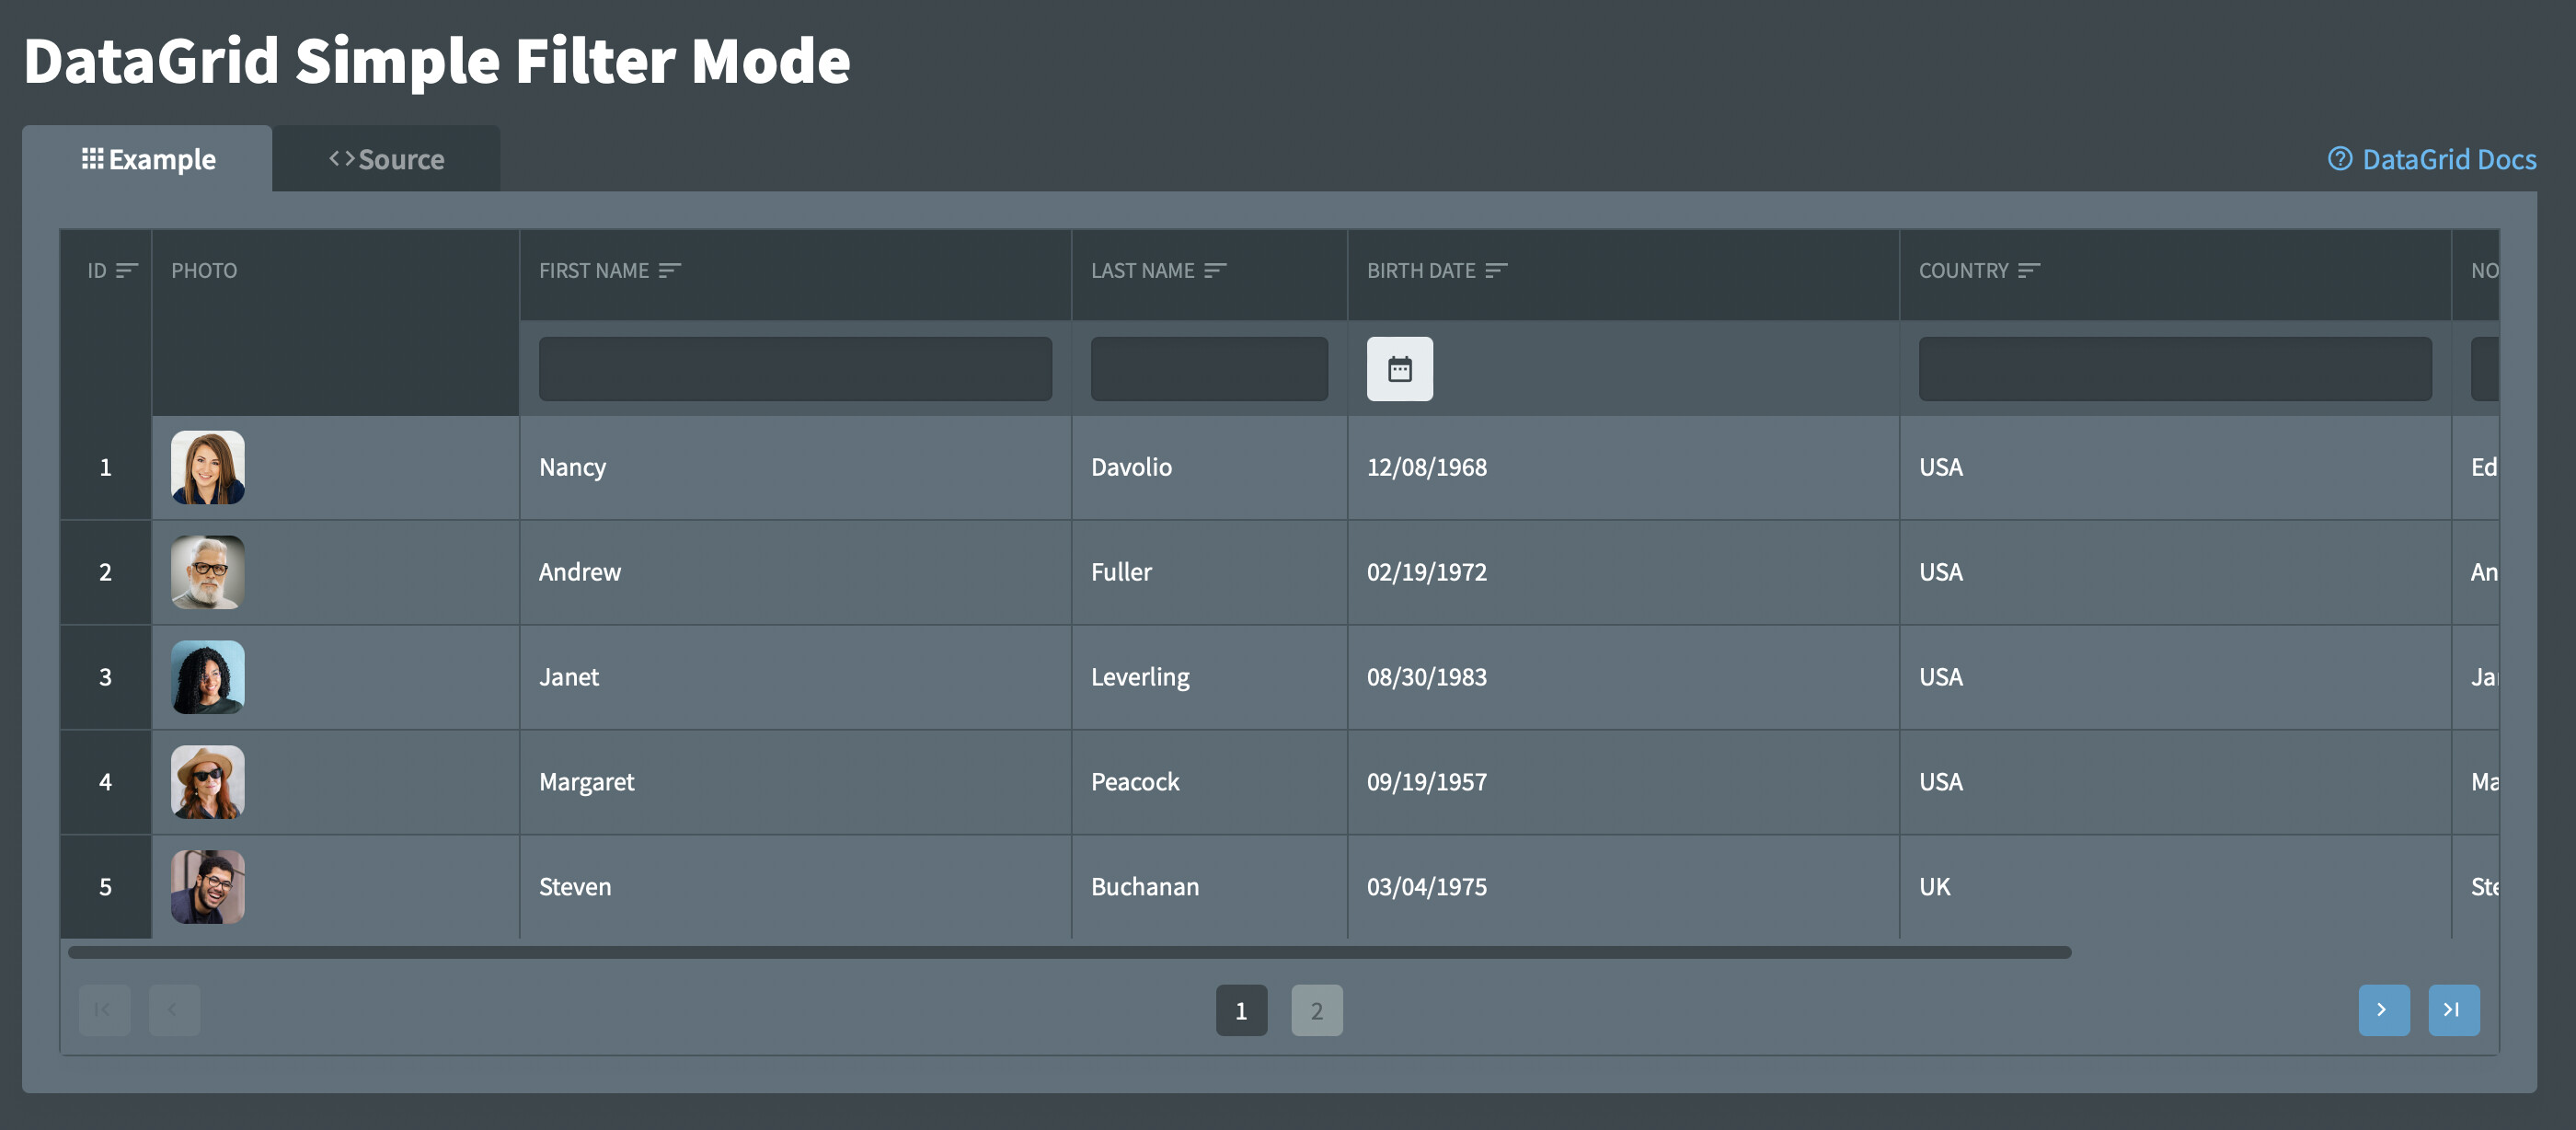Click the grid icon on the Example tab
This screenshot has height=1130, width=2576.
pyautogui.click(x=91, y=158)
